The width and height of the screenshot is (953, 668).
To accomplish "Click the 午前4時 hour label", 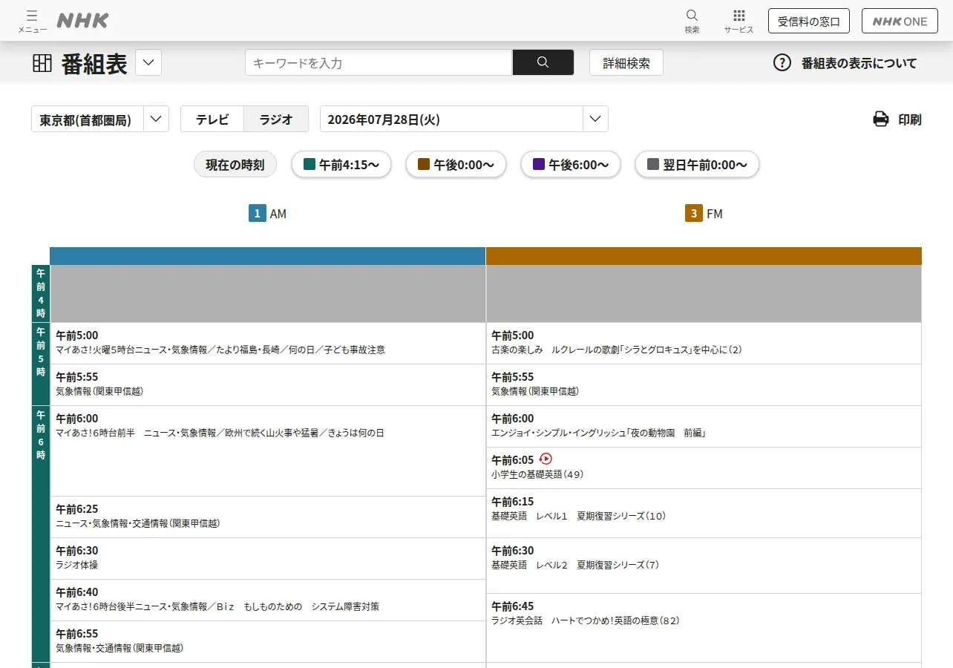I will click(x=41, y=293).
